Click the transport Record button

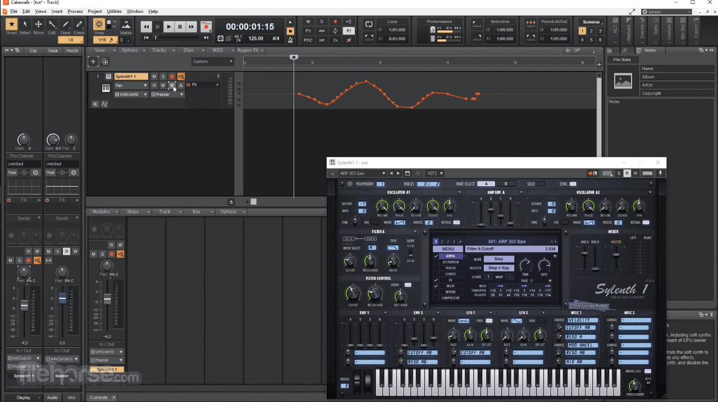pyautogui.click(x=206, y=26)
